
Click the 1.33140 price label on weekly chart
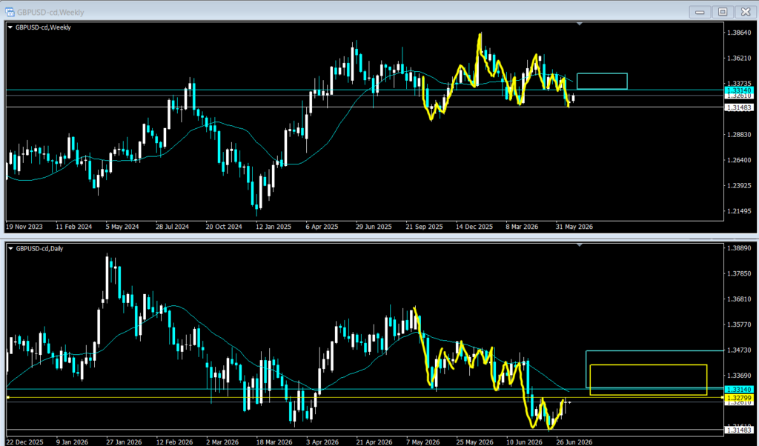739,90
